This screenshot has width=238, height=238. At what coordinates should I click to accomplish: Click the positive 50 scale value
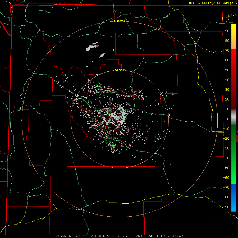(x=227, y=70)
